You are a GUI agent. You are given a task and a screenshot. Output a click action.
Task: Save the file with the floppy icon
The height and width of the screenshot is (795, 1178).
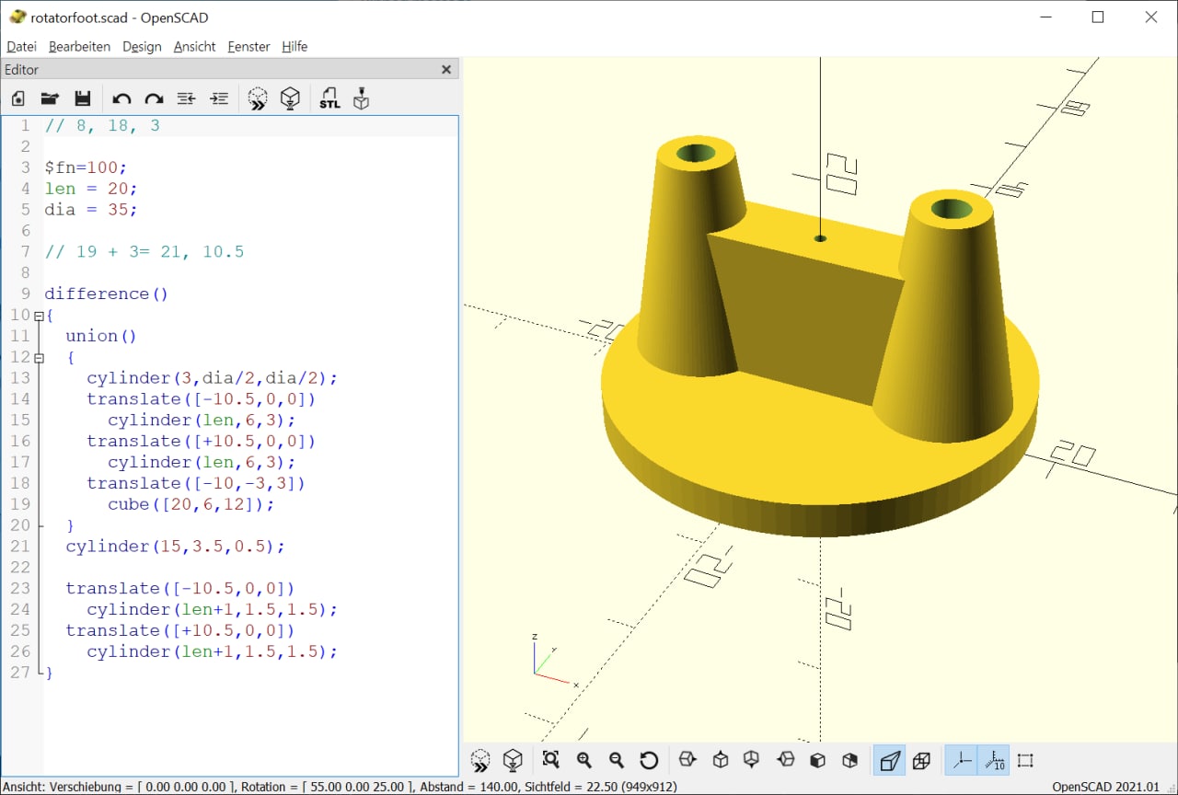[x=82, y=98]
